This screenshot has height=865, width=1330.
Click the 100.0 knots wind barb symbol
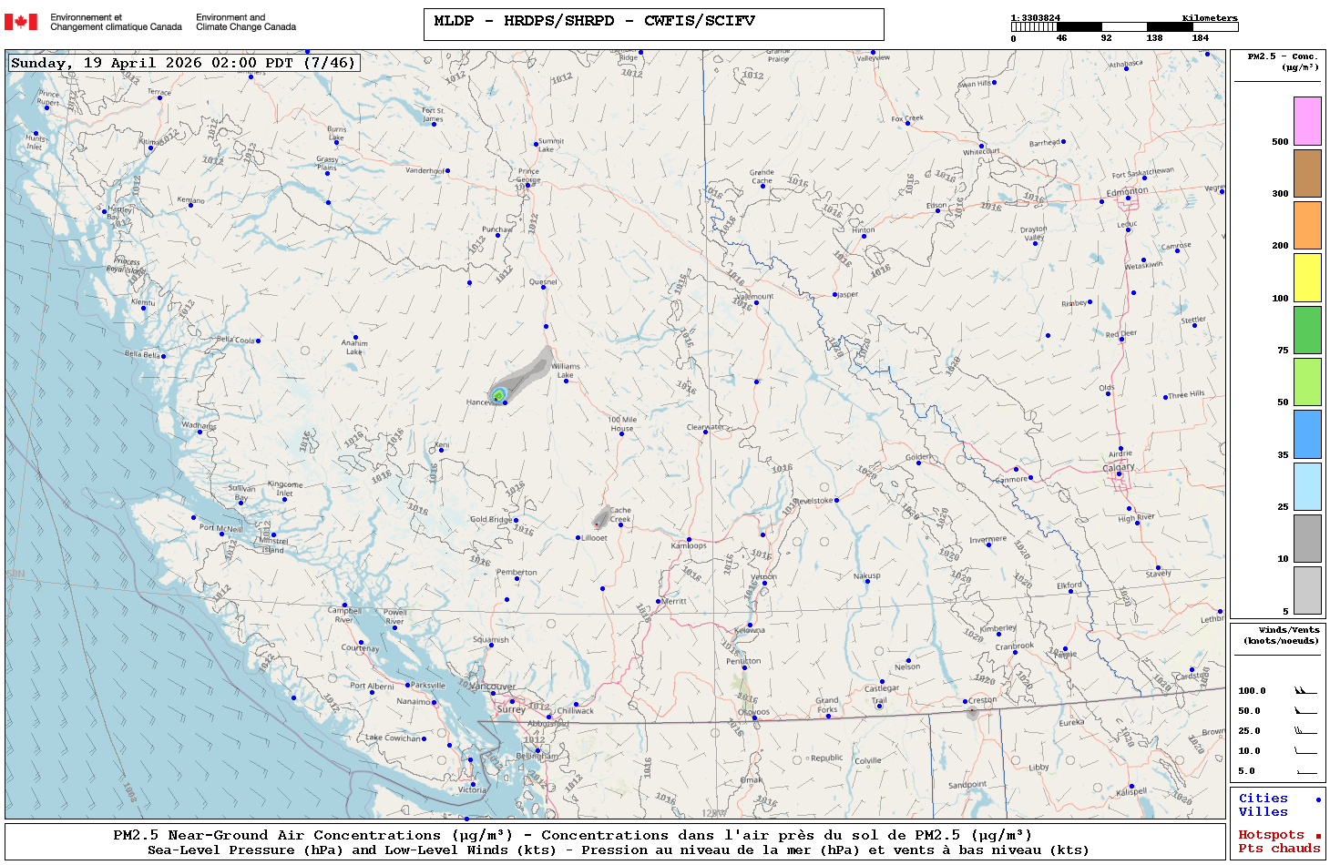click(1305, 691)
